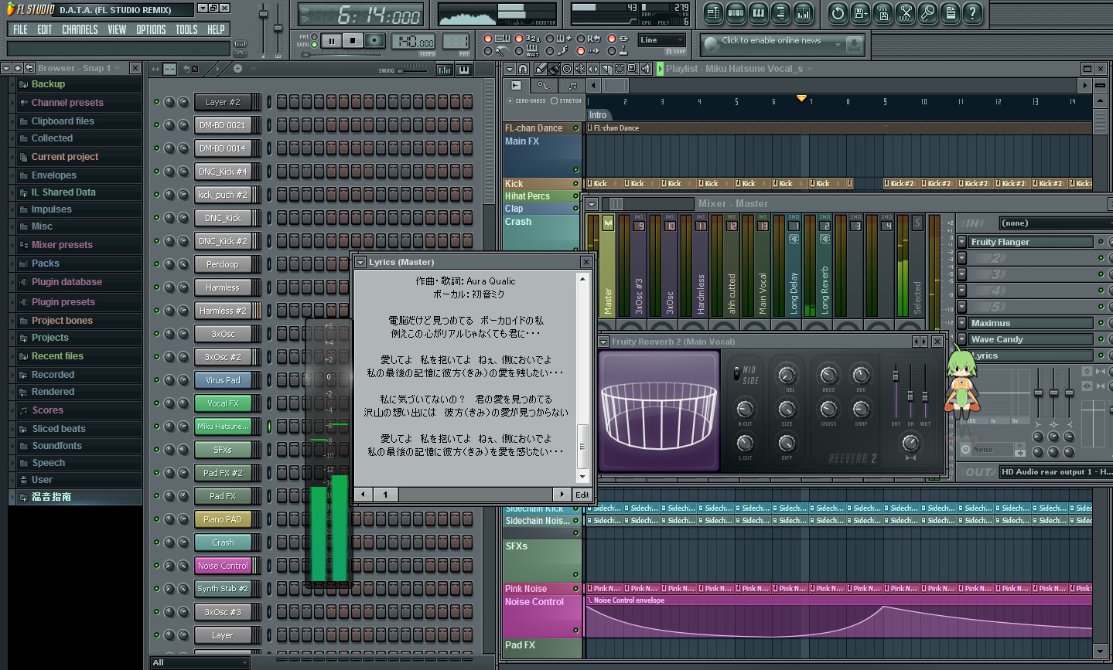Click the green play arrow in Playlist title bar
Viewport: 1113px width, 670px height.
[660, 69]
